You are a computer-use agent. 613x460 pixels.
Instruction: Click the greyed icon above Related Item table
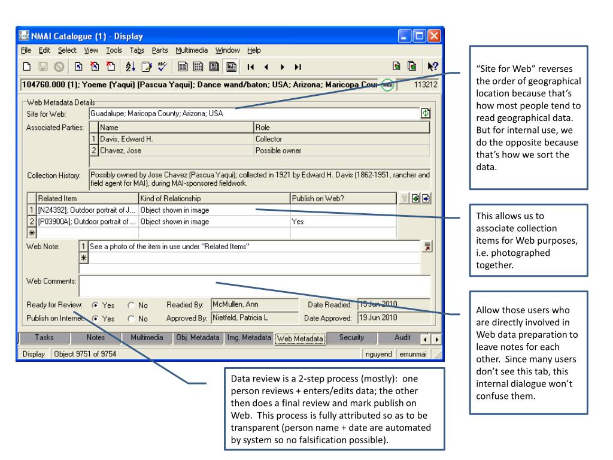(405, 198)
